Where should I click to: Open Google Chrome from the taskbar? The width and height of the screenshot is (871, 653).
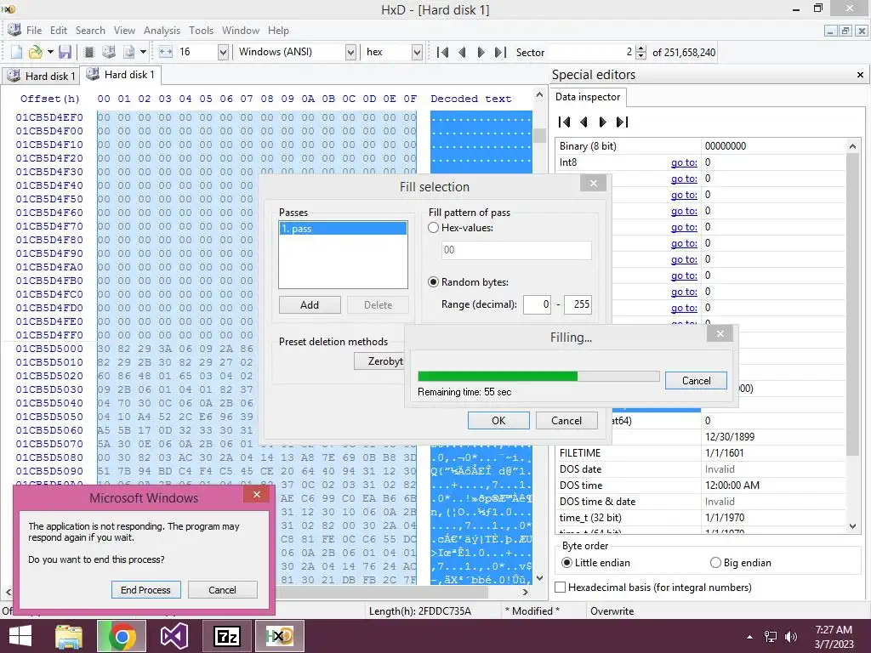(x=122, y=636)
